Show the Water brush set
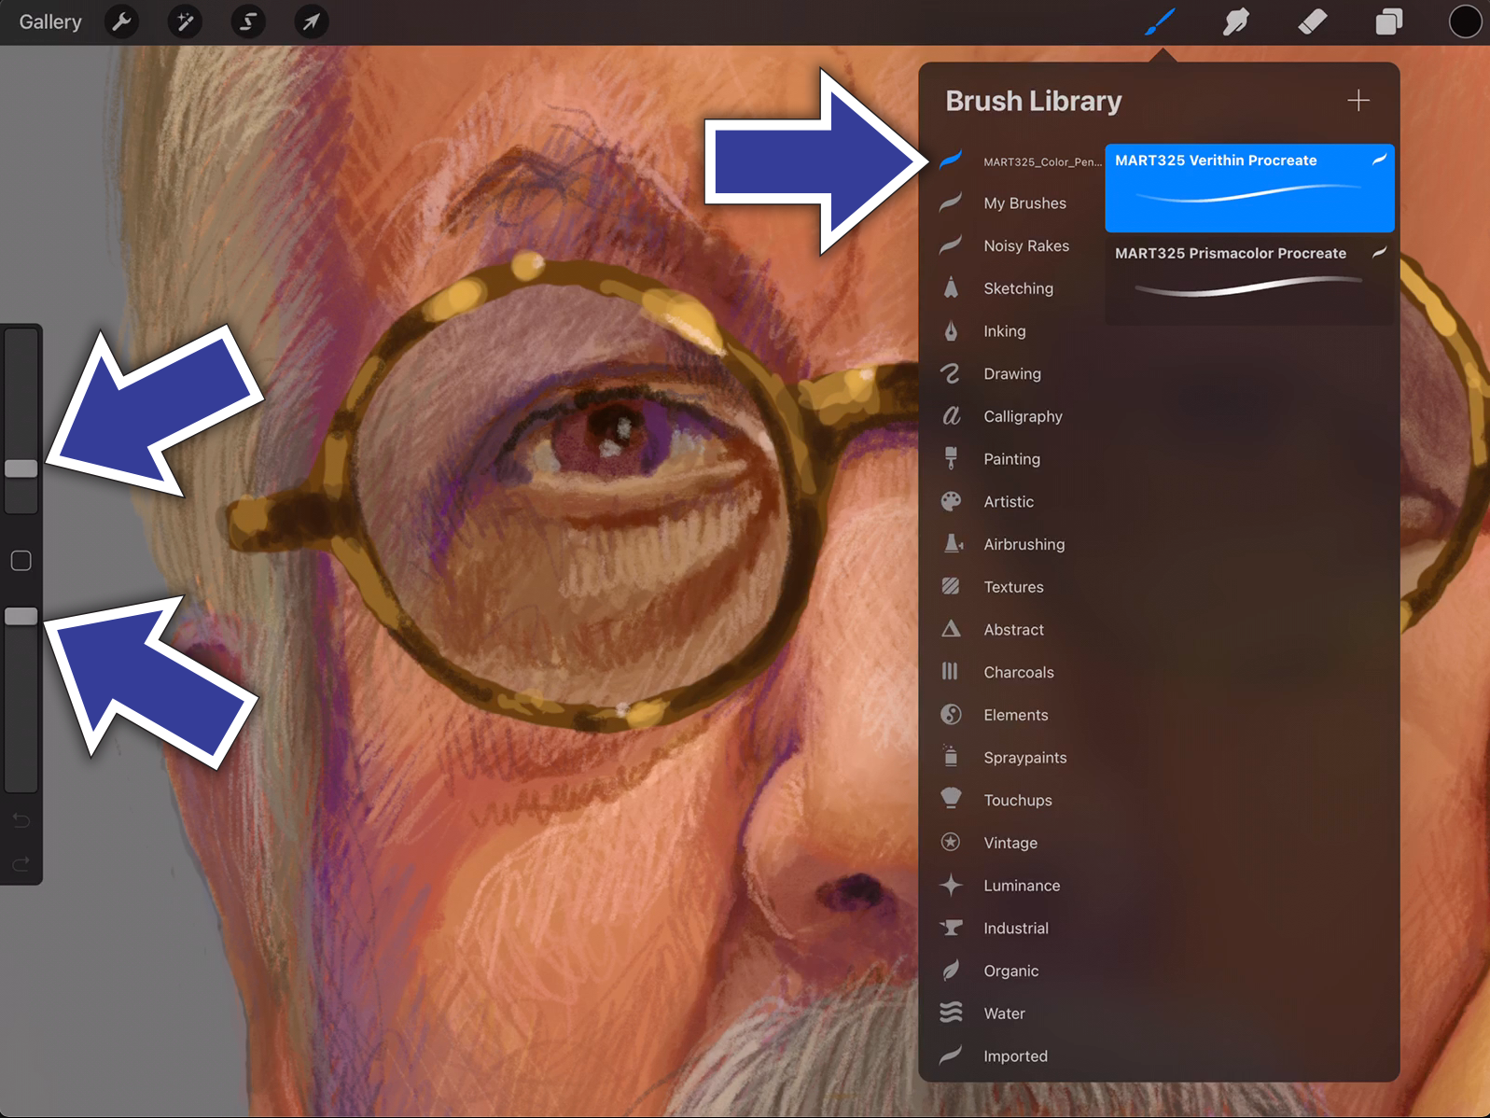This screenshot has width=1490, height=1118. [x=1020, y=1013]
